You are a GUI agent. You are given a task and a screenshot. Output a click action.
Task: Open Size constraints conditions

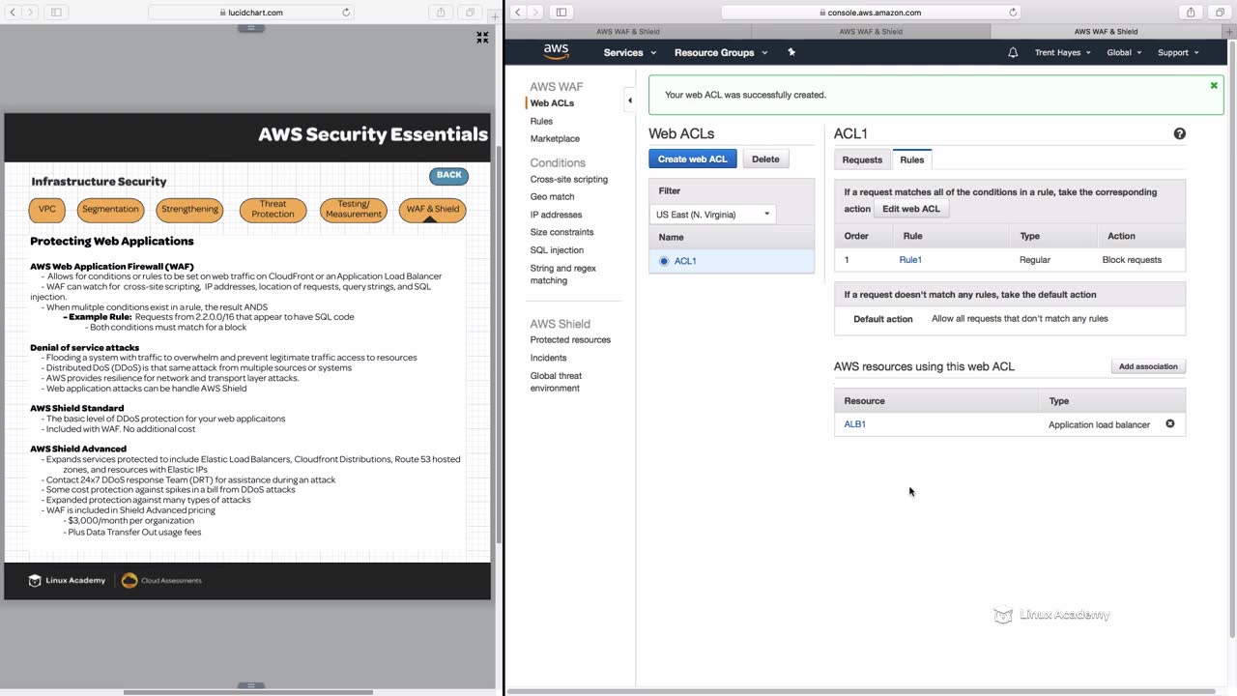561,232
